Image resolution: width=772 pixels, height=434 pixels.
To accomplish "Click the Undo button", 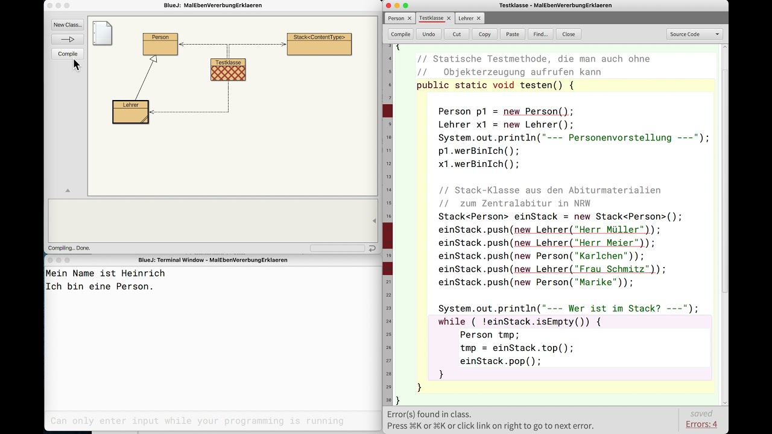I will pyautogui.click(x=429, y=34).
